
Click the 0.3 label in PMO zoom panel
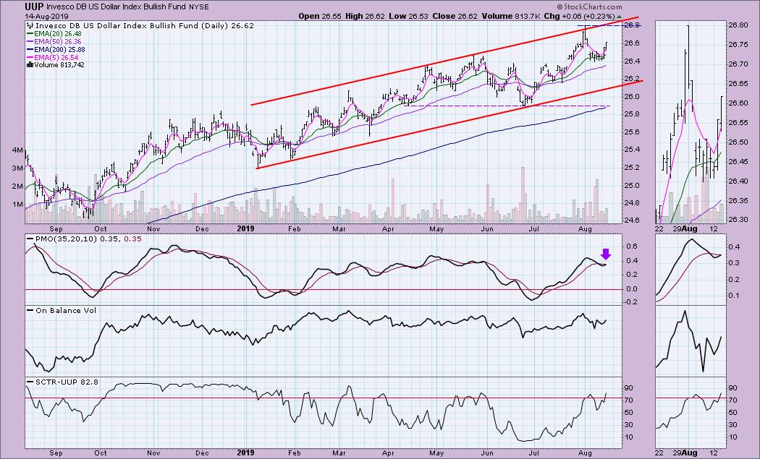point(734,263)
